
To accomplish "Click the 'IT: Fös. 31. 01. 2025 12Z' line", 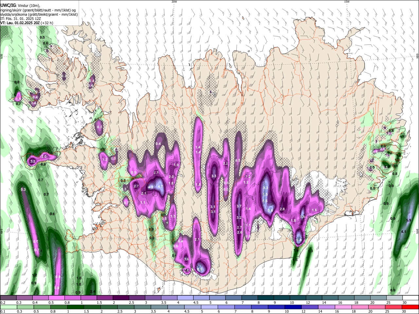I will [x=20, y=19].
